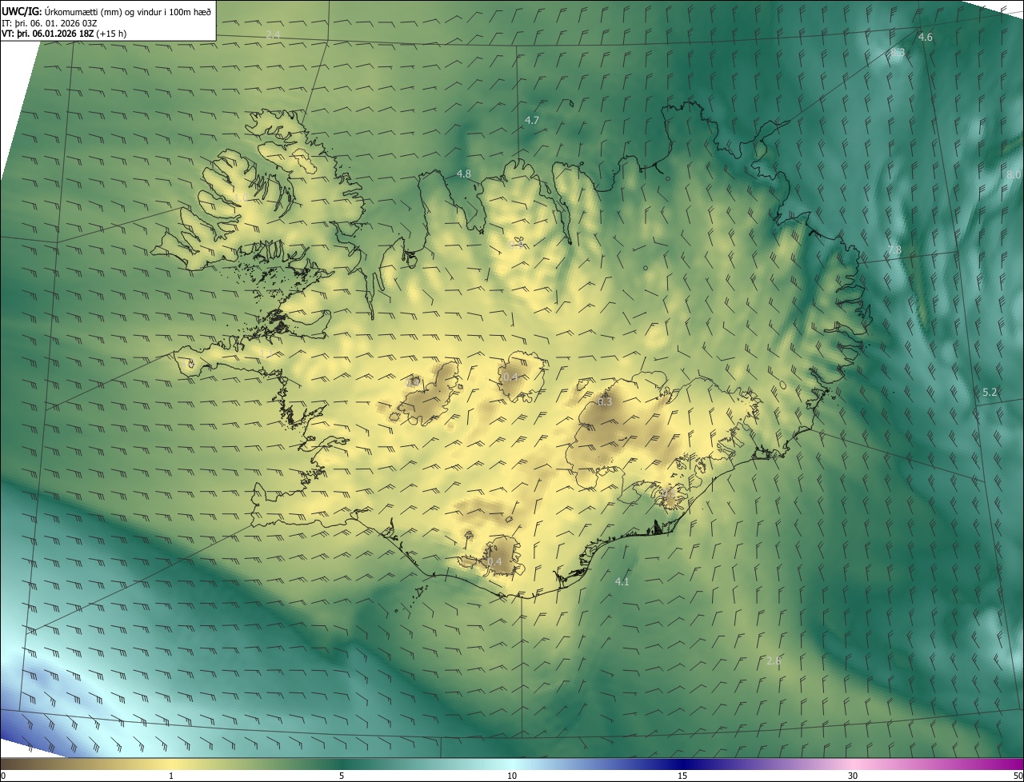This screenshot has height=782, width=1024.
Task: Click the 4.6 value label on the map
Action: coord(925,38)
